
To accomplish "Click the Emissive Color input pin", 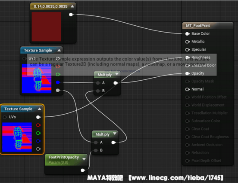I will pyautogui.click(x=187, y=65).
